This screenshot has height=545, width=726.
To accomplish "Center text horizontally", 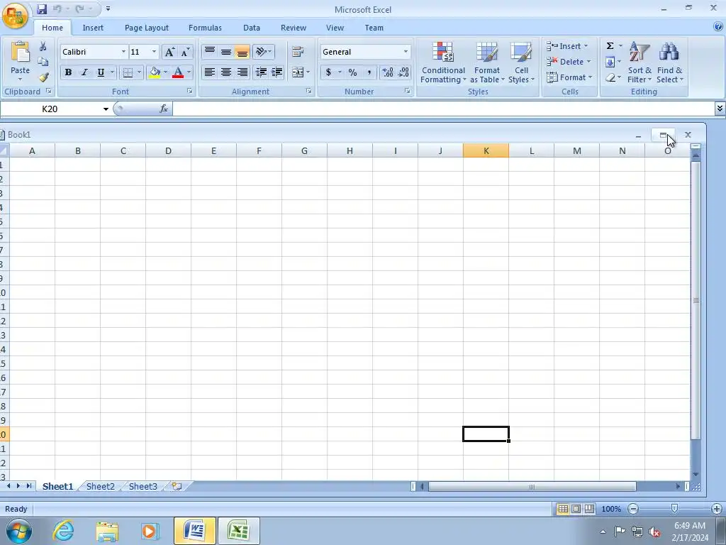I will [226, 72].
